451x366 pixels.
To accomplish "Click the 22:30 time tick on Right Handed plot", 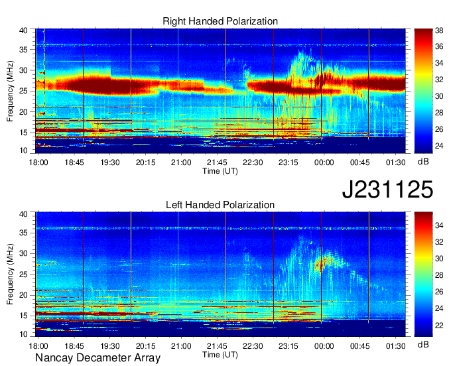I will click(x=253, y=162).
